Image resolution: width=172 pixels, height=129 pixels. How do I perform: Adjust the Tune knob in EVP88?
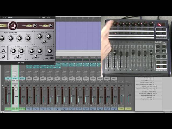tap(51, 26)
